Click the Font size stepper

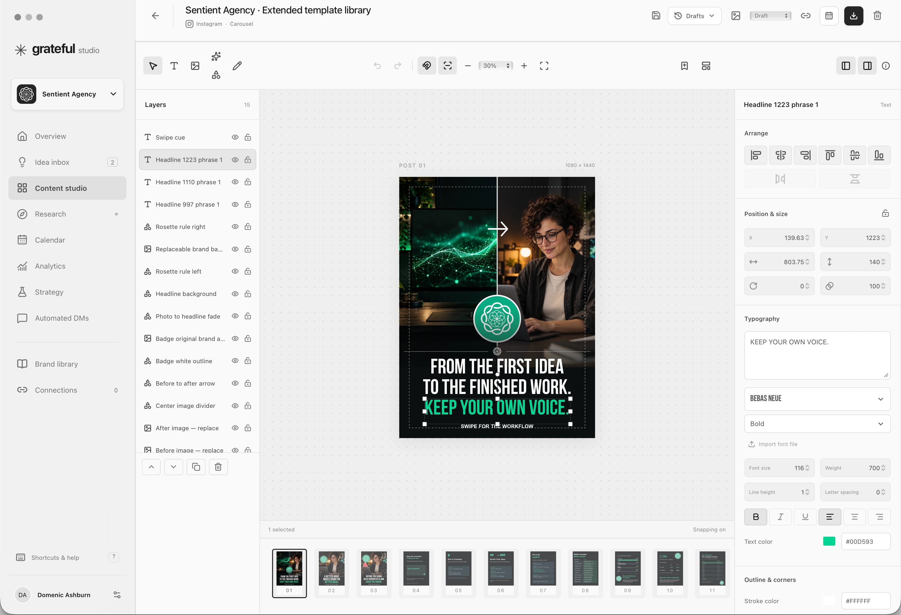point(808,468)
